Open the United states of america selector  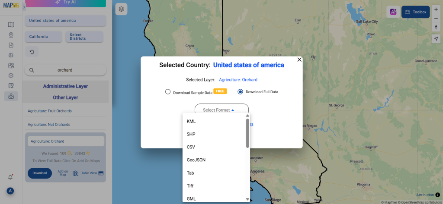pos(65,21)
